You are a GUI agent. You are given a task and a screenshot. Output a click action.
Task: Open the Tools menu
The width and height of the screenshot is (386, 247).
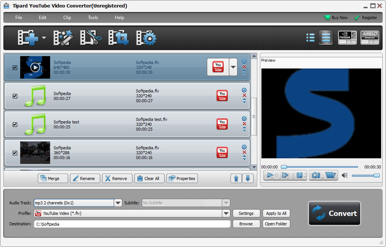[93, 18]
